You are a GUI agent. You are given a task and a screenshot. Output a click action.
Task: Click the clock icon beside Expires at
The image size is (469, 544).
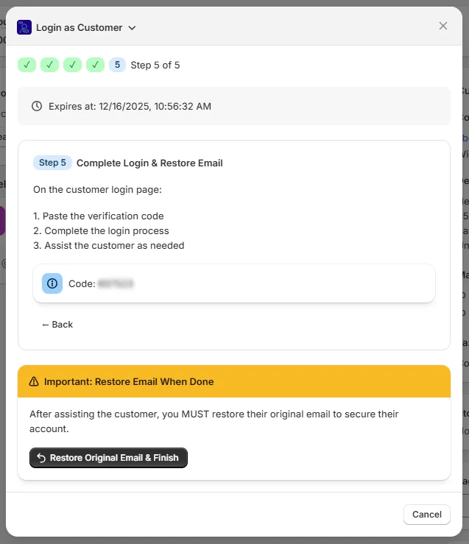click(x=37, y=106)
